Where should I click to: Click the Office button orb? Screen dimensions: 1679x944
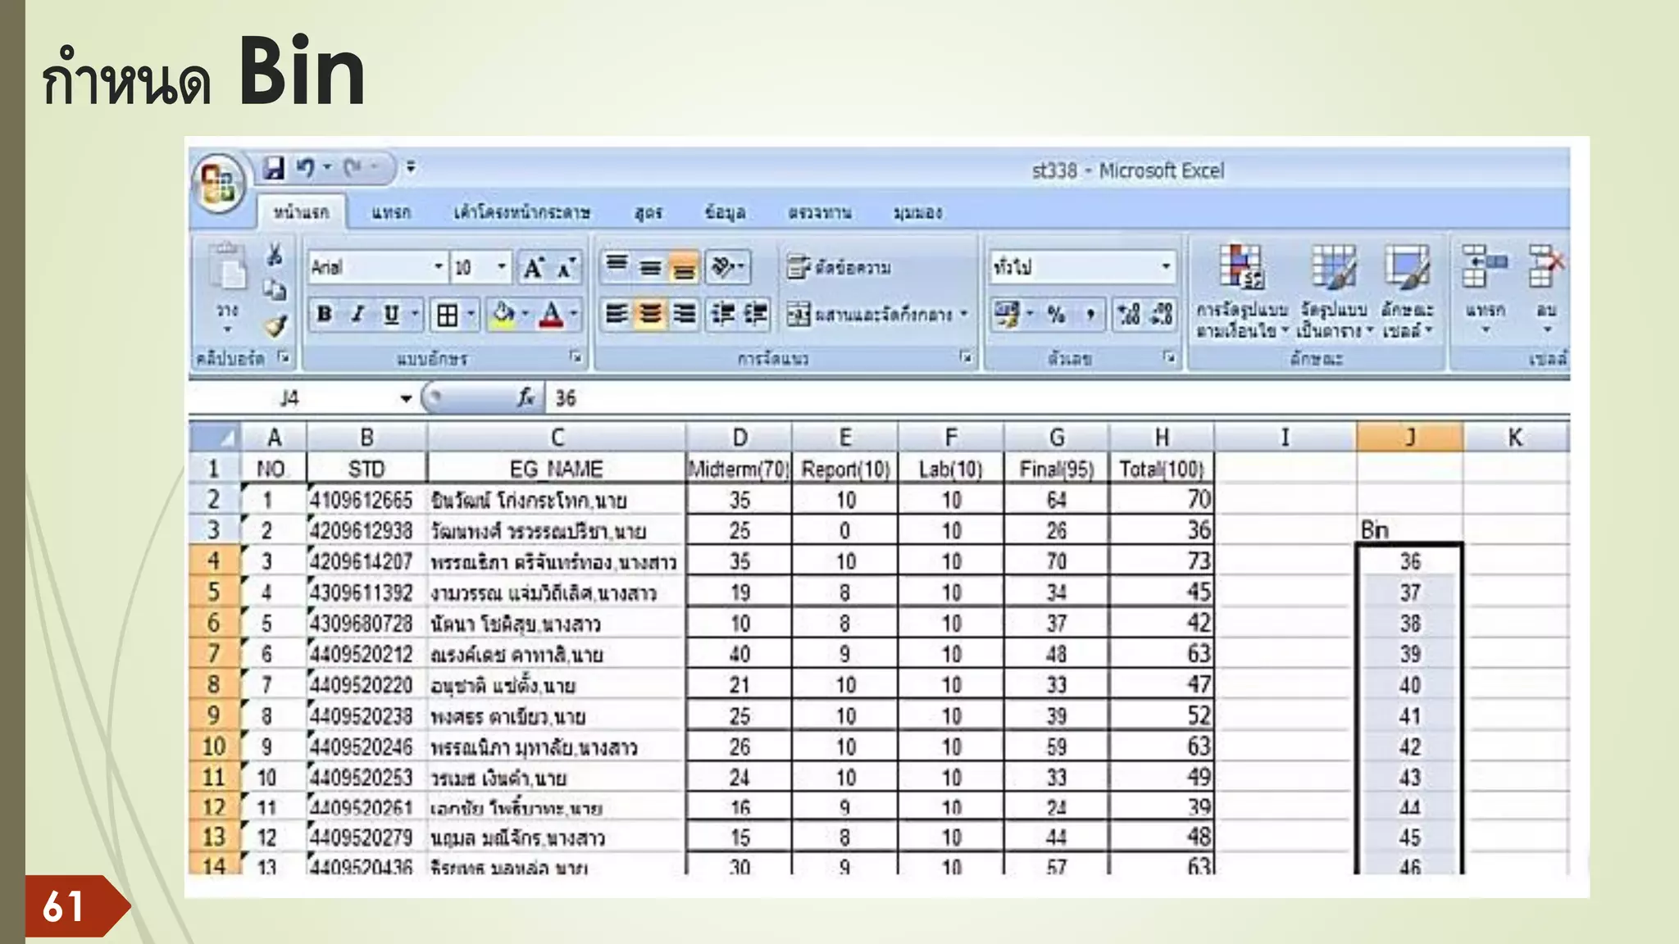coord(219,183)
